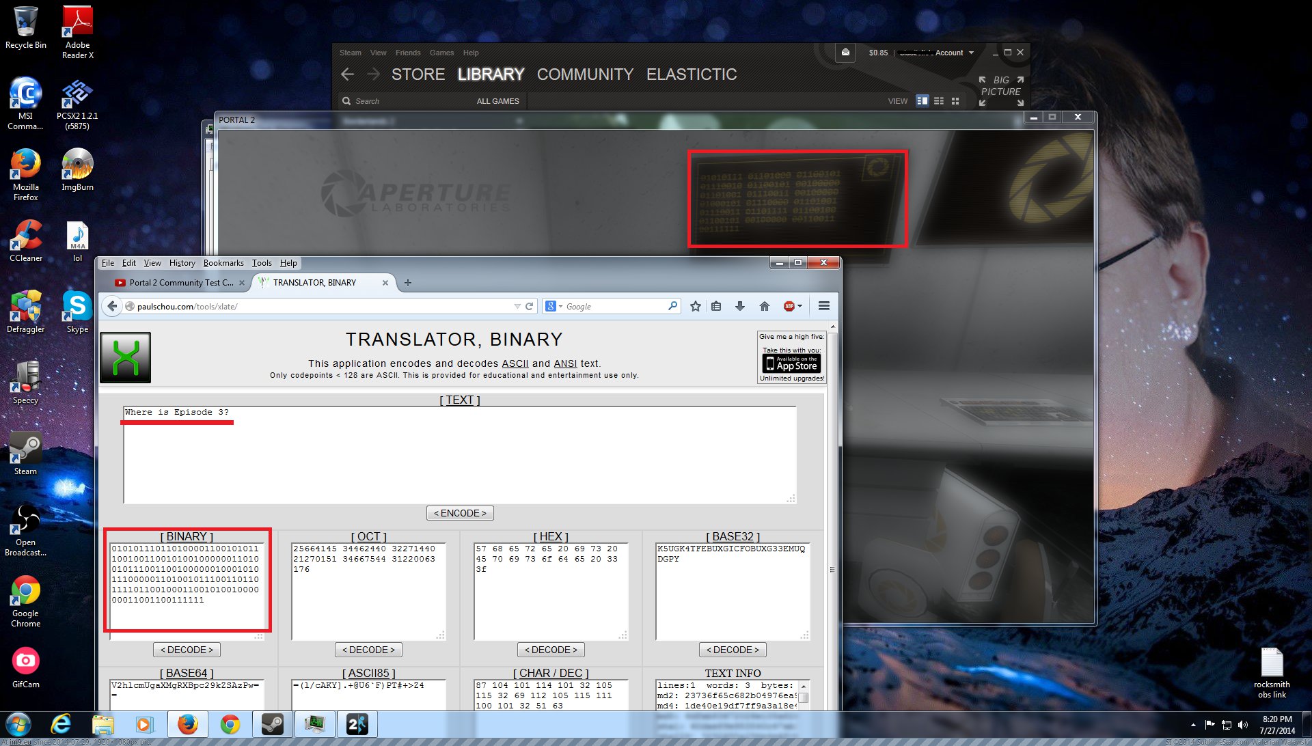1312x746 pixels.
Task: Click the ENCODE button
Action: (x=460, y=513)
